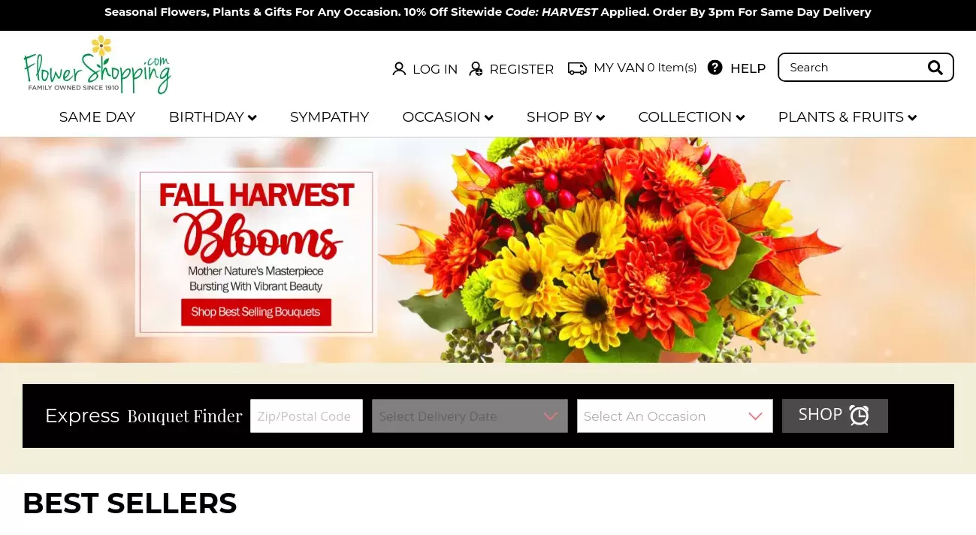Click the FlowerShopping.com logo

[97, 65]
